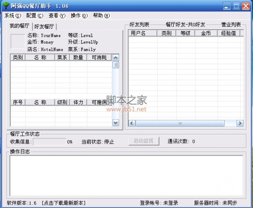Click the 体力 column header
Image resolution: width=253 pixels, height=208 pixels.
(x=78, y=102)
